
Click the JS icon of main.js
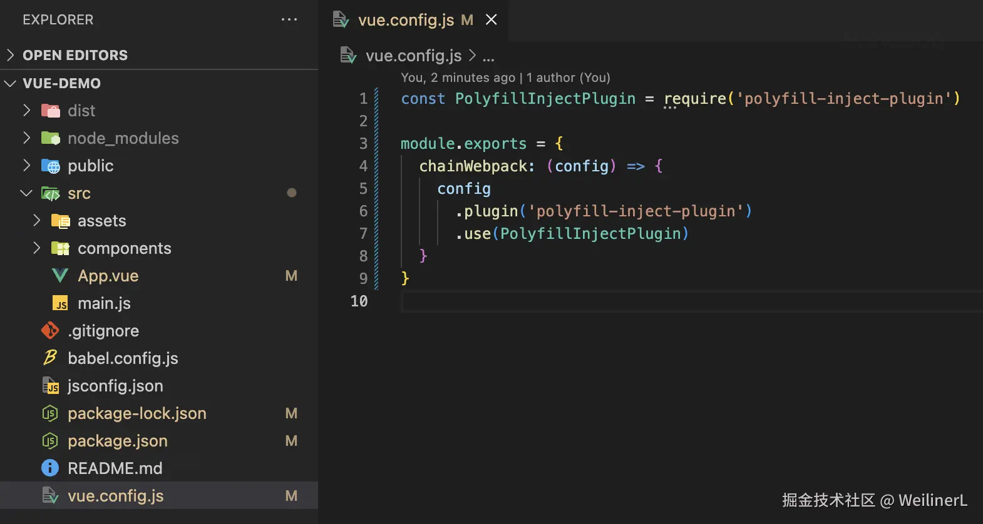point(60,303)
